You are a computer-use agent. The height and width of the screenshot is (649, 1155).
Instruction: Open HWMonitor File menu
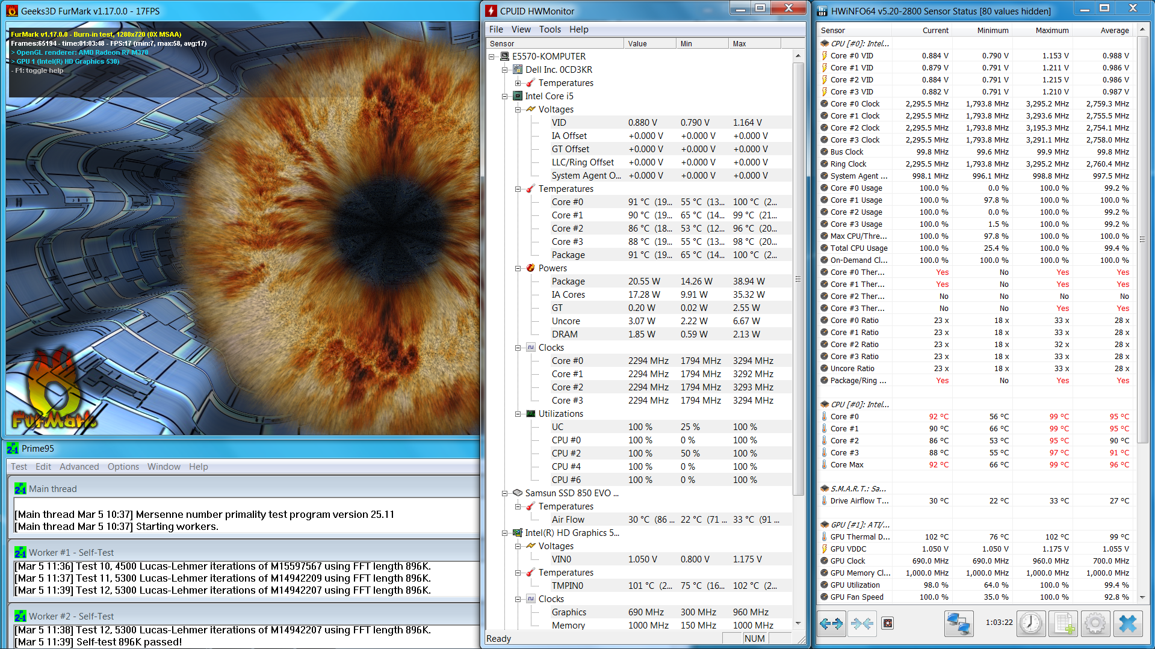[x=496, y=29]
